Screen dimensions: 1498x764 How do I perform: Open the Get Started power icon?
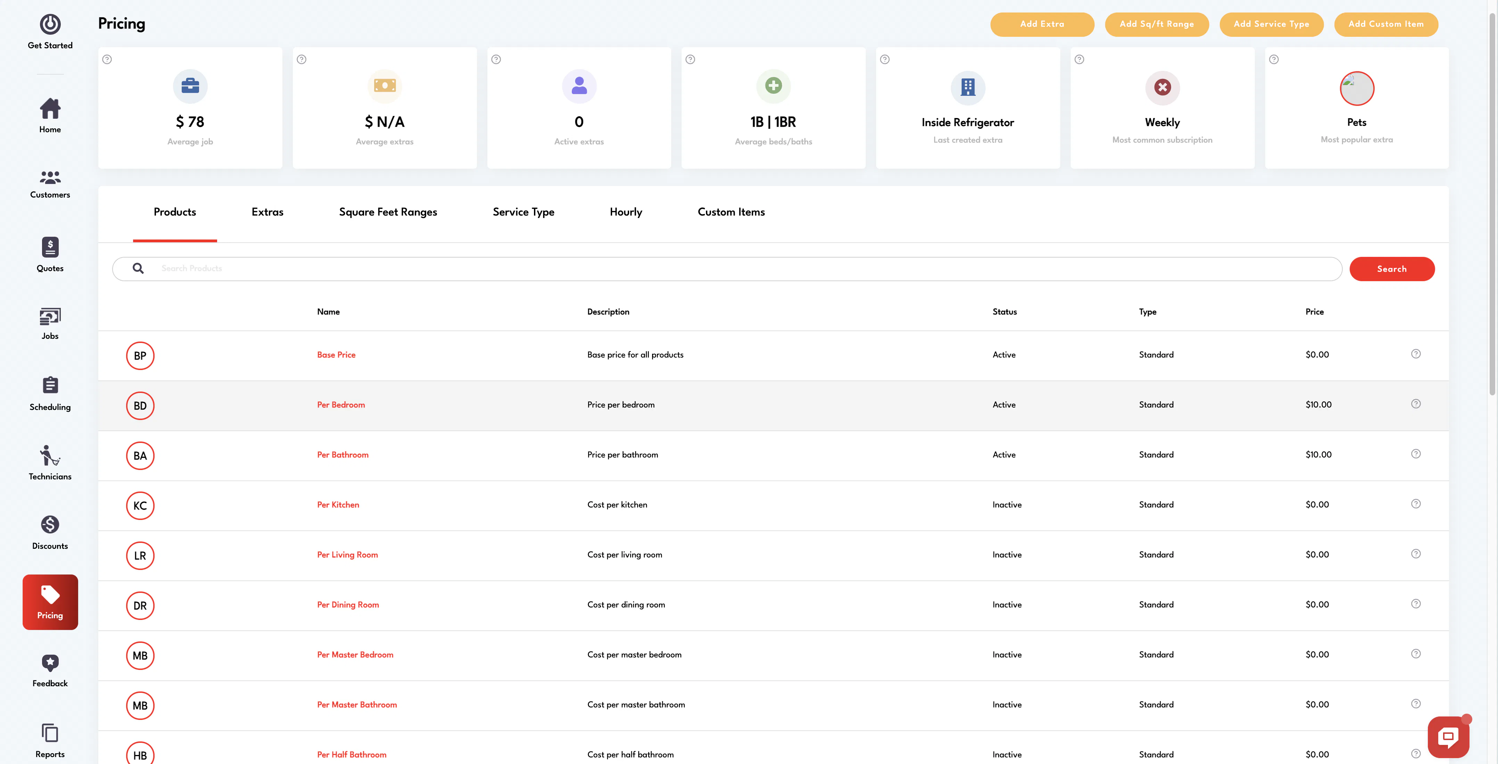[x=50, y=24]
